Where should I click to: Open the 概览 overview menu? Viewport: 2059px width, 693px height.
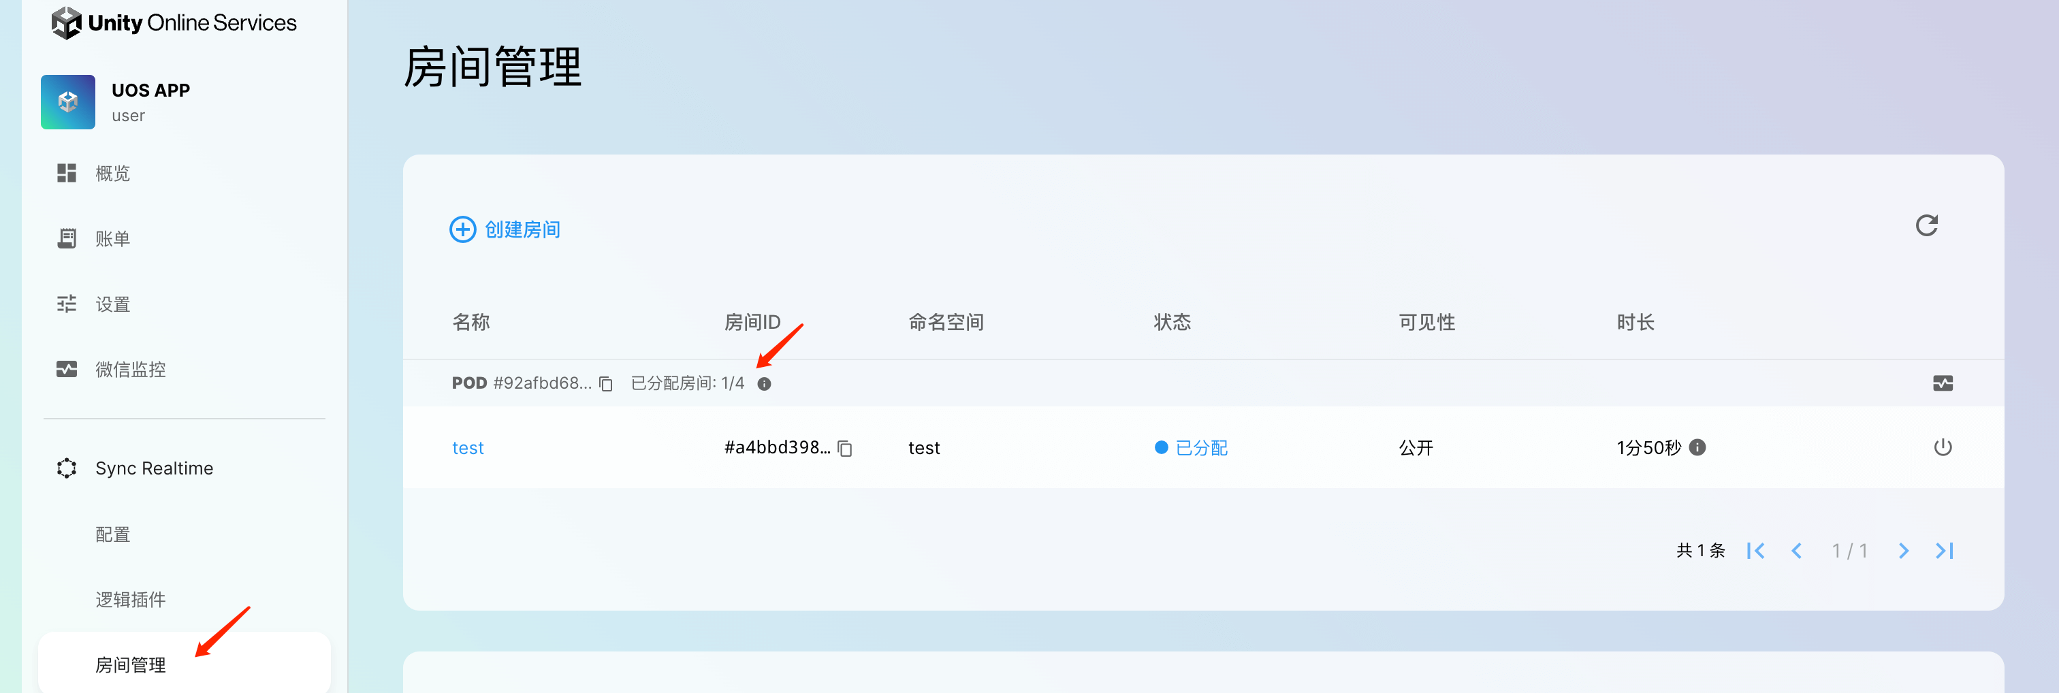(x=112, y=174)
